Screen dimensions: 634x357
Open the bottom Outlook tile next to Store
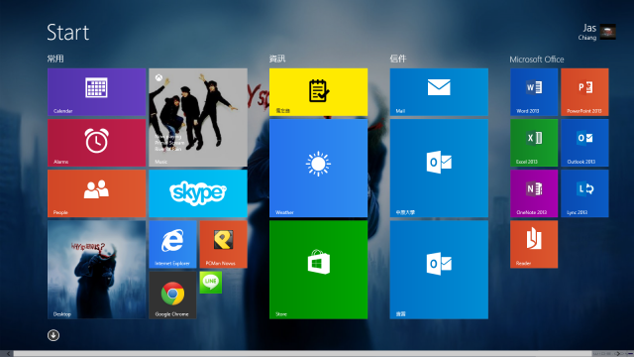pyautogui.click(x=439, y=270)
